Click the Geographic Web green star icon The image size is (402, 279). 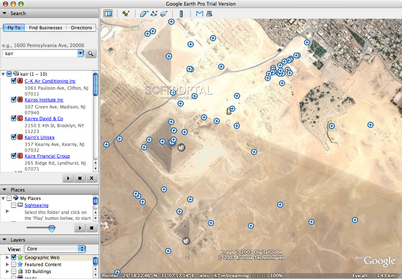(20, 258)
